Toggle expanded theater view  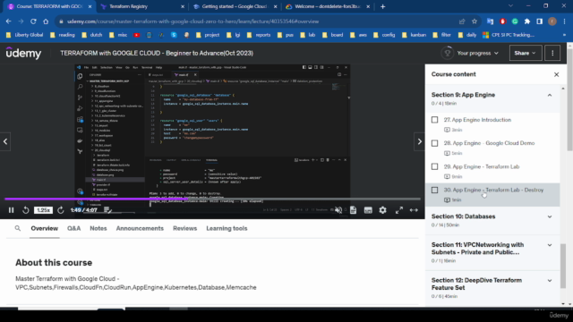click(414, 210)
